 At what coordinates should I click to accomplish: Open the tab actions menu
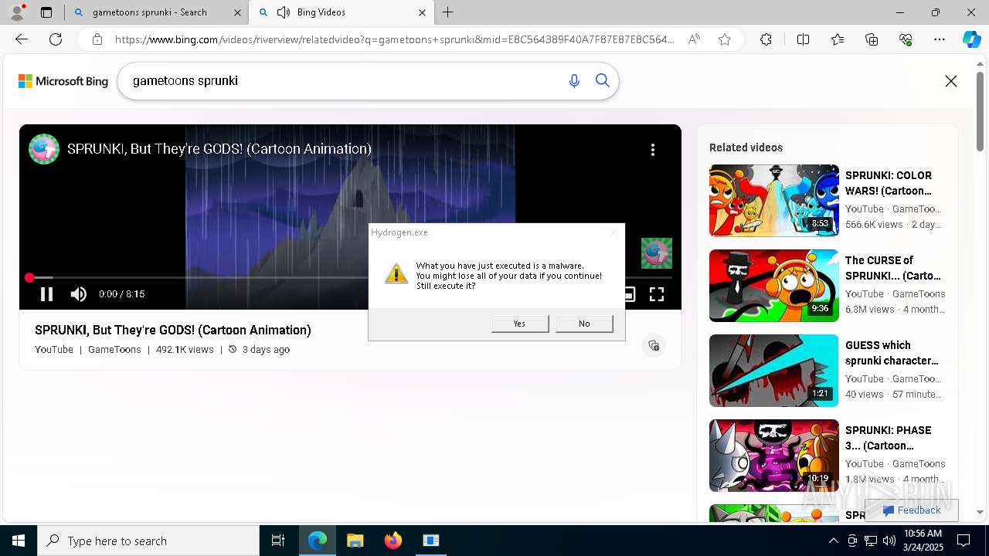pos(46,12)
